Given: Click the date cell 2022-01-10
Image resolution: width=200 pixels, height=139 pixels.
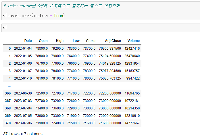Looking at the screenshot, I should [23, 78].
